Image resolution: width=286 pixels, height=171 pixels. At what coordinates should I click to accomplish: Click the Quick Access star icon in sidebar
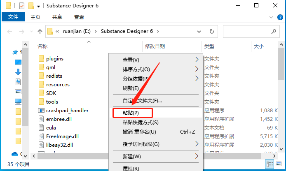[x=15, y=52]
